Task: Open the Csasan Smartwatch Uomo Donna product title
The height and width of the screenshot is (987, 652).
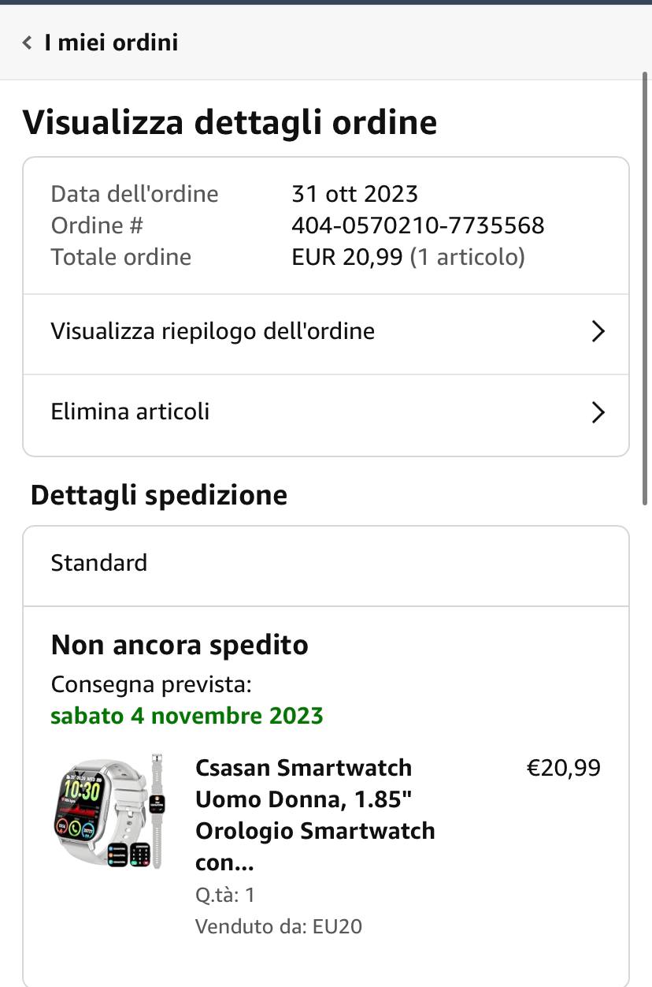Action: coord(315,815)
